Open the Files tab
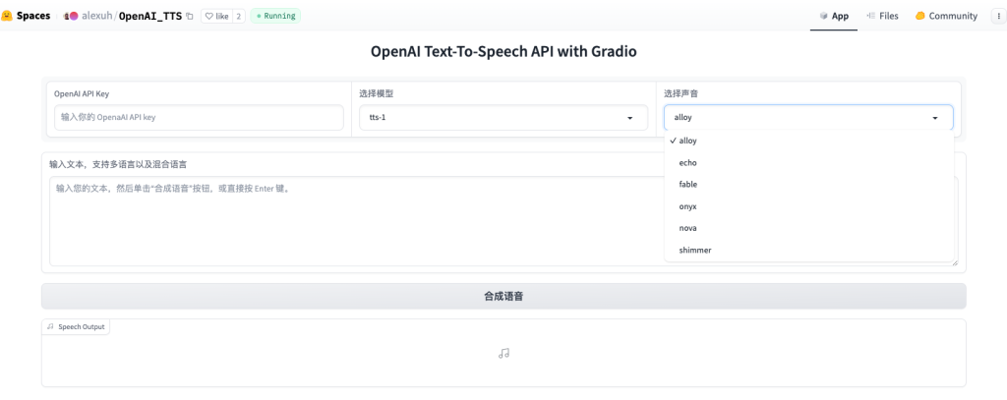 [x=882, y=16]
